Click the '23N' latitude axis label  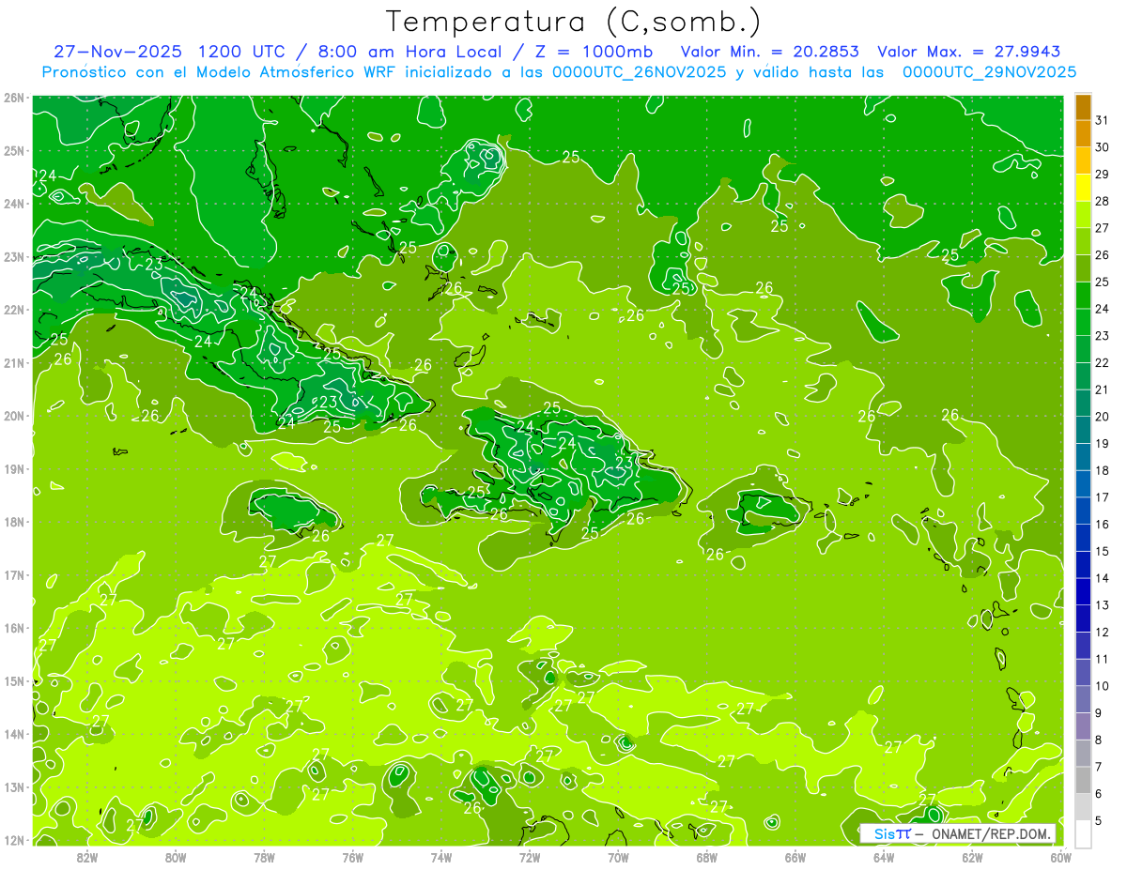(x=14, y=256)
